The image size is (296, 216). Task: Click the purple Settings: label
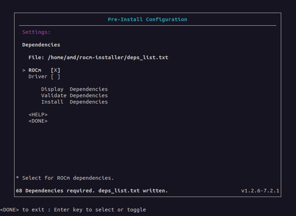click(x=36, y=32)
